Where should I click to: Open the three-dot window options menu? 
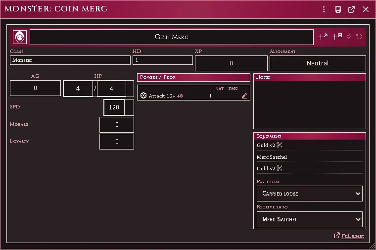click(324, 9)
